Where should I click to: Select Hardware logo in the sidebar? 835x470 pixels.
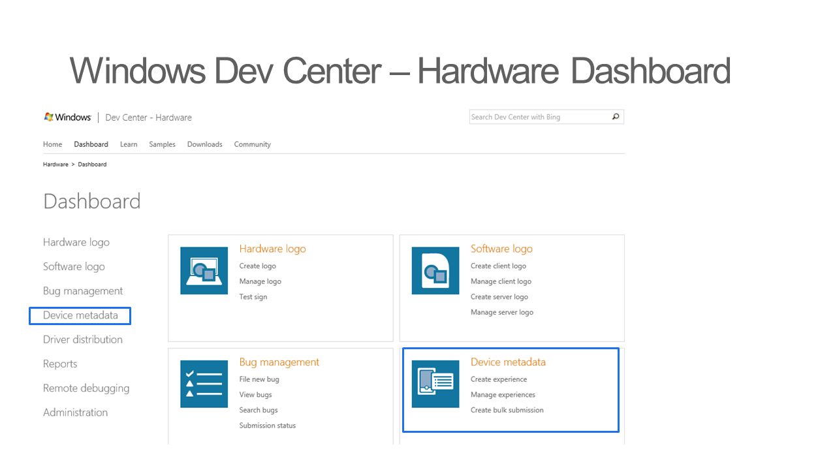point(76,242)
